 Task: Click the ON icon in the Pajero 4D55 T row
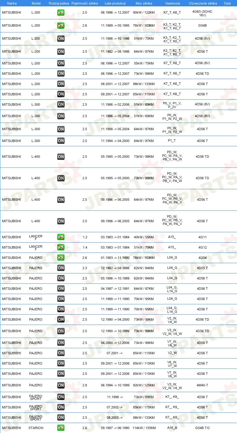(61, 268)
